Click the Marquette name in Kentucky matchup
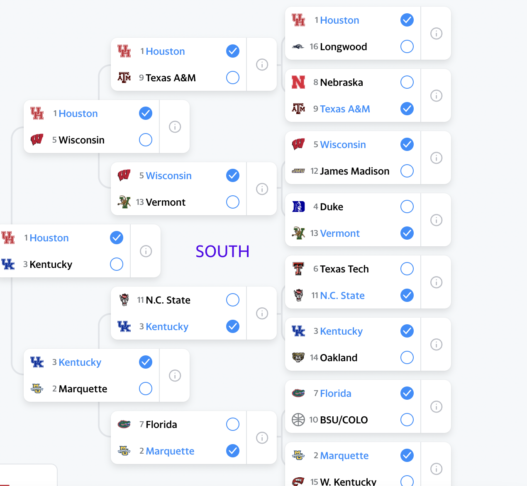The height and width of the screenshot is (486, 527). click(x=83, y=389)
